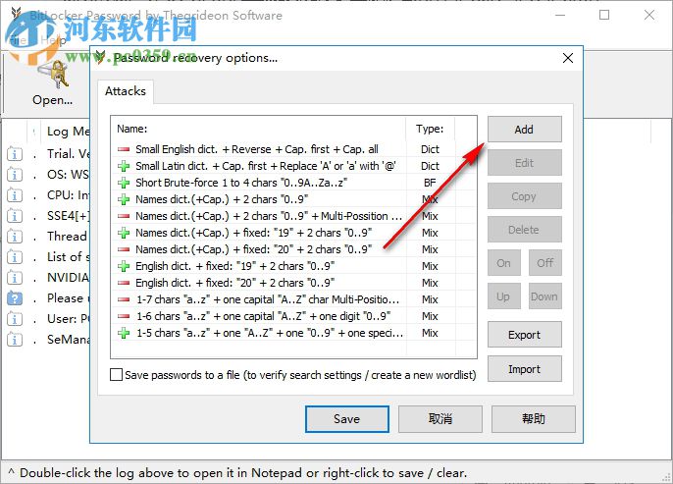Click info icon beside 'SeMana' log entry
The image size is (673, 484).
click(x=15, y=340)
